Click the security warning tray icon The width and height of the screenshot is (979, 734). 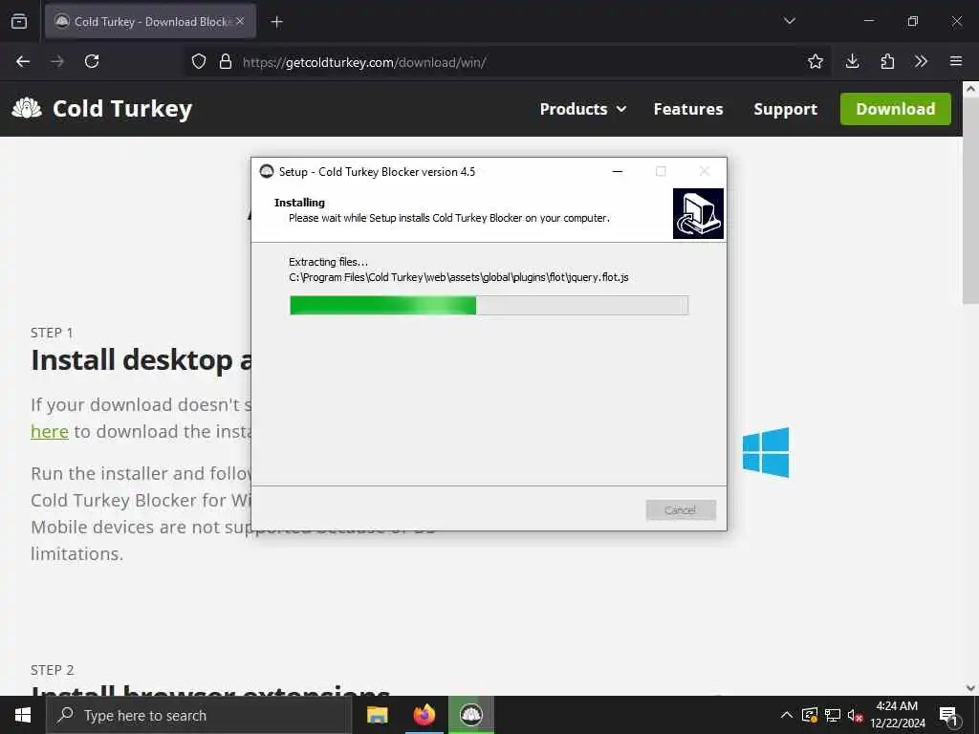[x=810, y=715]
